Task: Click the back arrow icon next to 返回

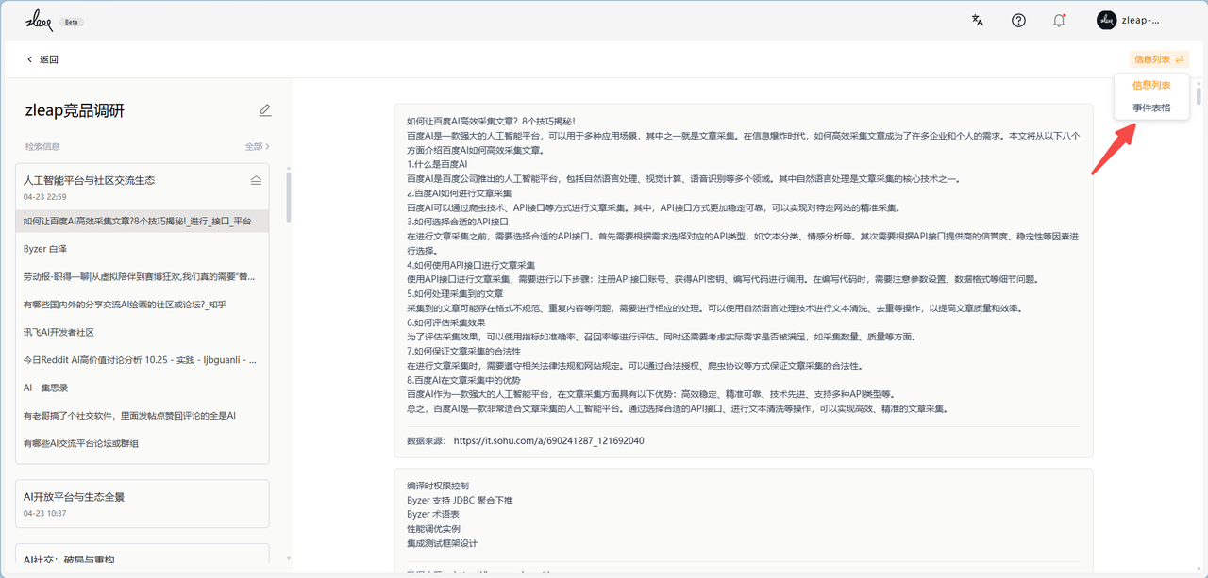Action: (29, 59)
